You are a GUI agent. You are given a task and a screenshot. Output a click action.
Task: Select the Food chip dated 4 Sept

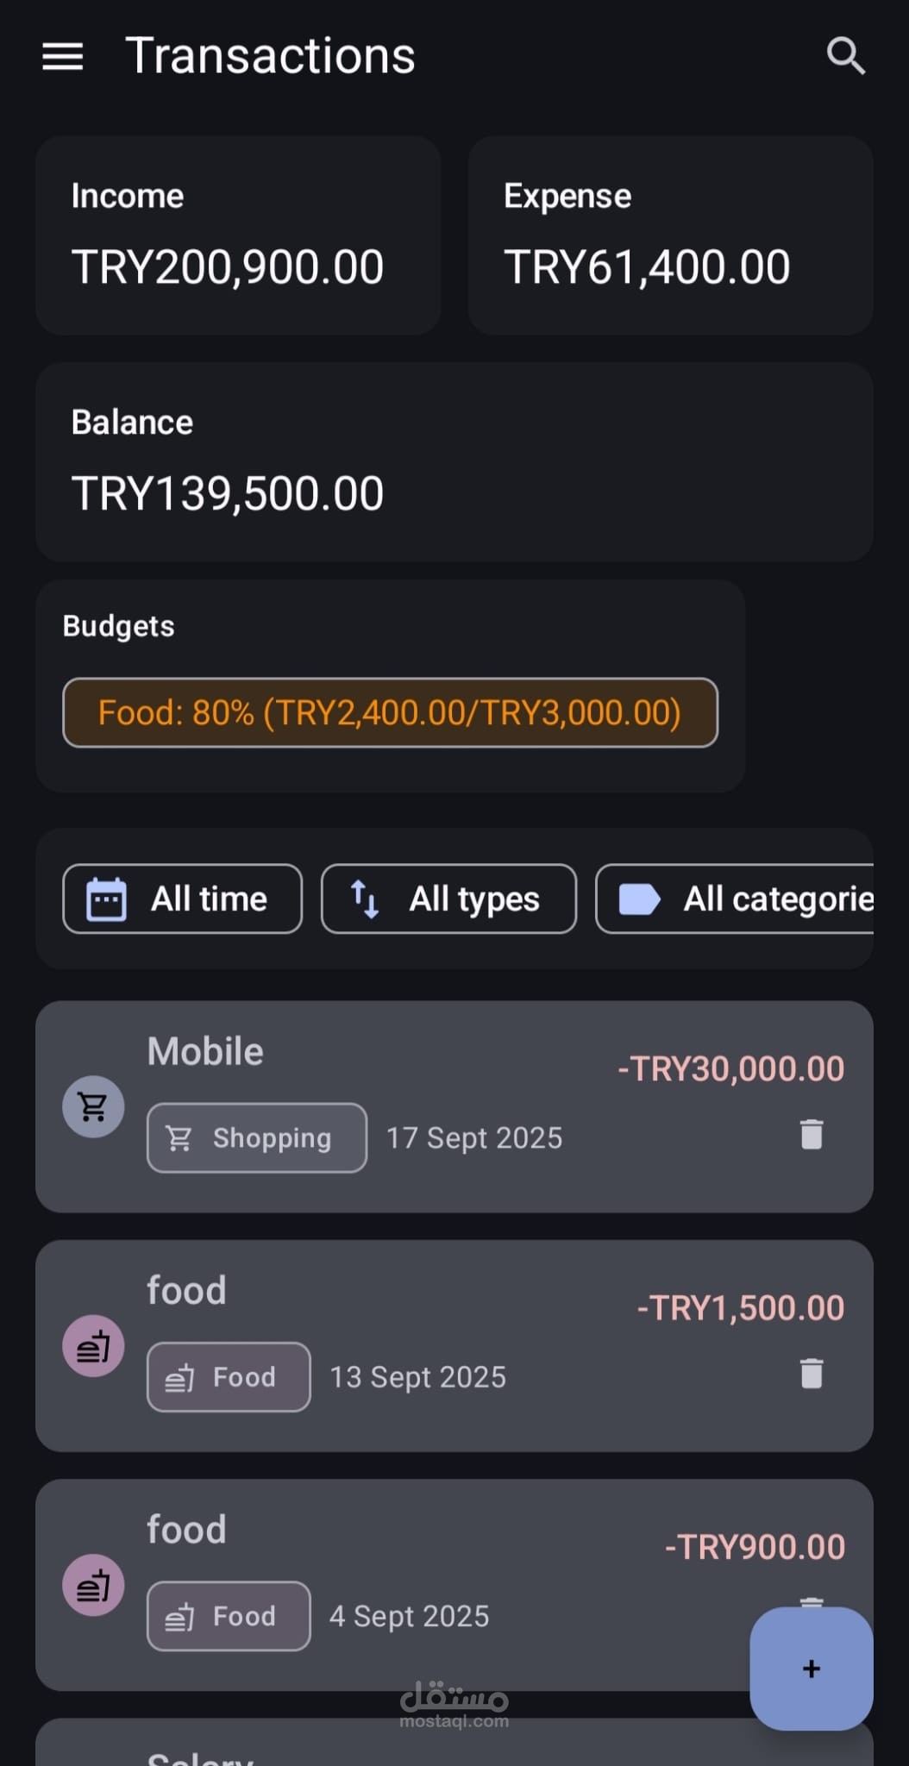(x=229, y=1616)
